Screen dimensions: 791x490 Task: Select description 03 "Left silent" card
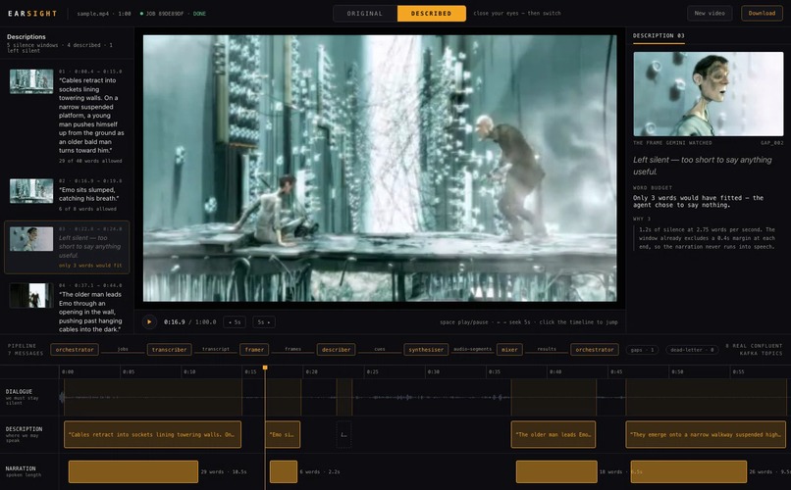click(x=67, y=247)
